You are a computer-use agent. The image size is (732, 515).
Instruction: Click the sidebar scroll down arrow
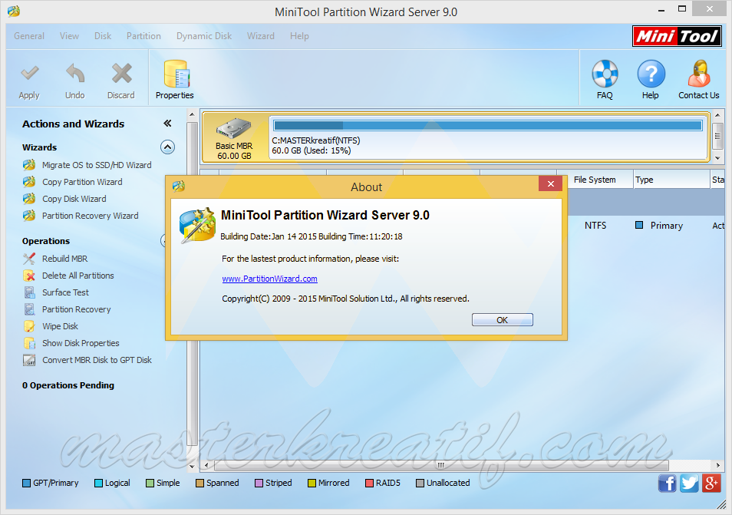(x=192, y=466)
